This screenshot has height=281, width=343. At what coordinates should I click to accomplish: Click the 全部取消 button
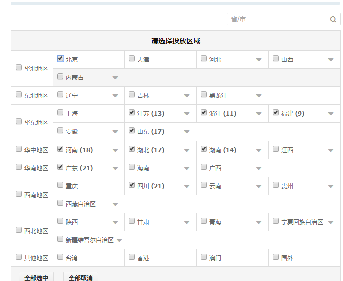point(81,277)
